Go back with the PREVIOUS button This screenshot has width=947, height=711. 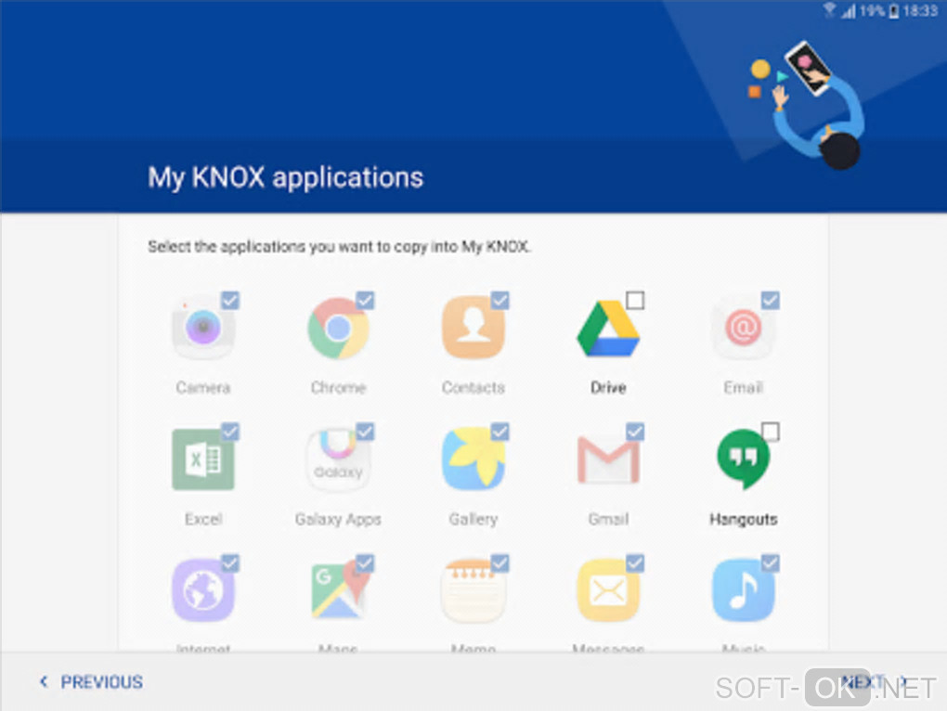[92, 682]
